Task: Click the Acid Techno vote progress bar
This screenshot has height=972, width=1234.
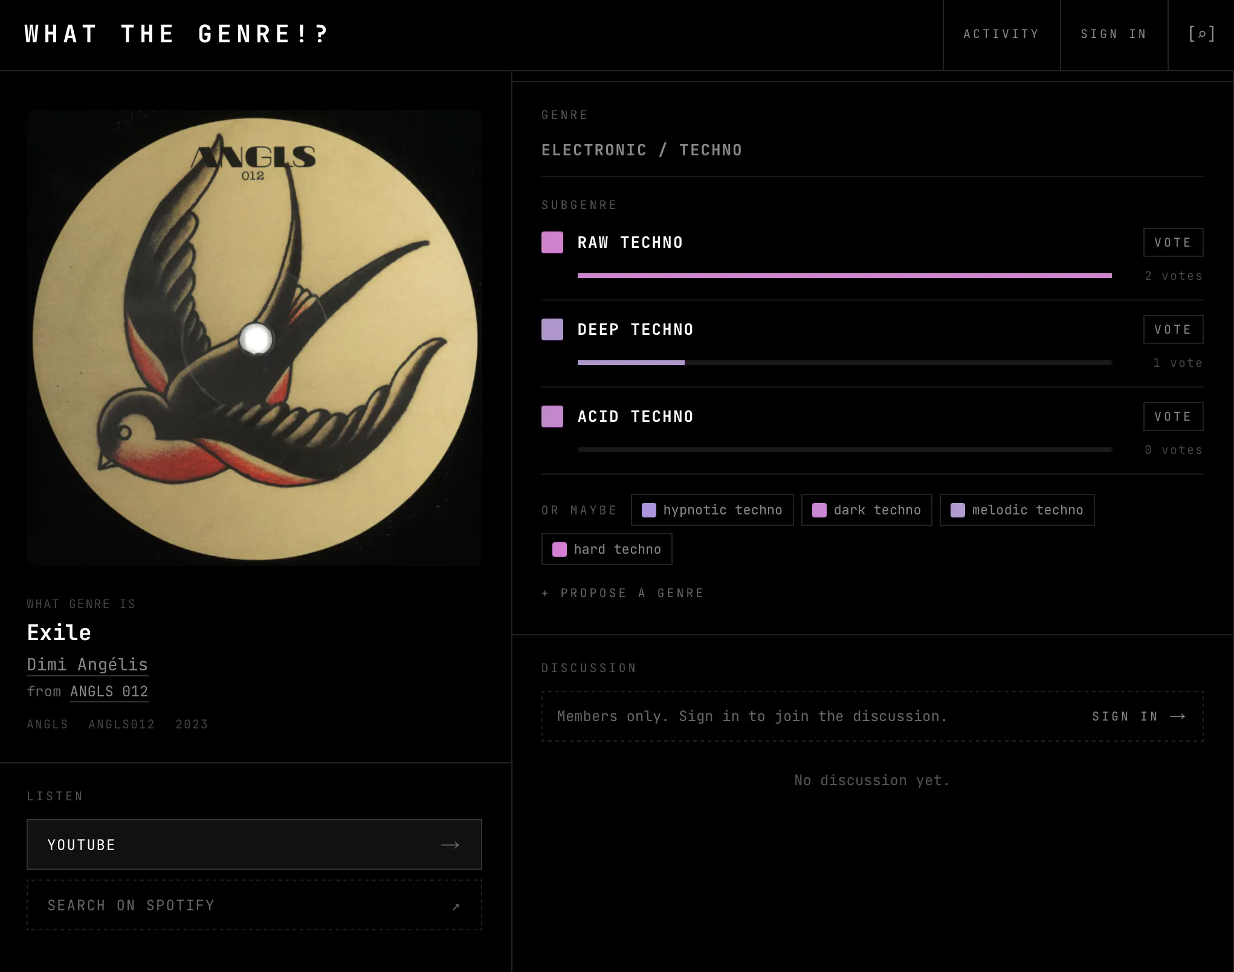Action: coord(845,450)
